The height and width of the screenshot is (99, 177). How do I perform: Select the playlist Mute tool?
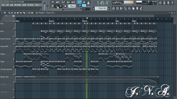18,13
